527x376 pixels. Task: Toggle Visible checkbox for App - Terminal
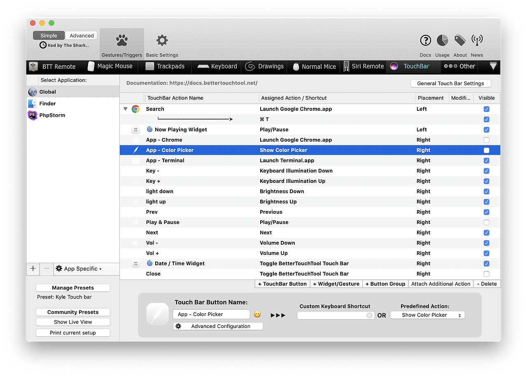[x=487, y=161]
